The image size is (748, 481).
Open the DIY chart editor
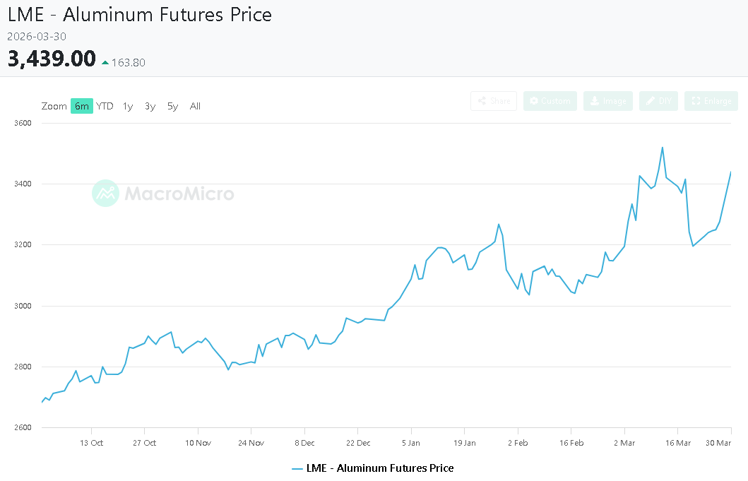coord(659,101)
